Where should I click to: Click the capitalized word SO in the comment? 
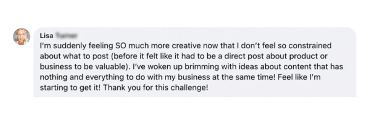(x=120, y=46)
